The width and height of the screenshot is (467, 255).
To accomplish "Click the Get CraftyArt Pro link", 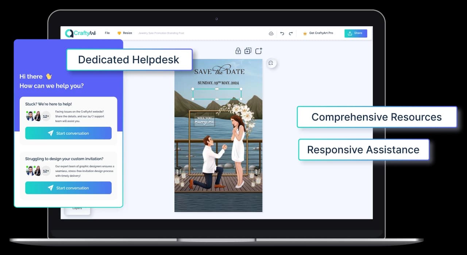I will click(x=321, y=33).
